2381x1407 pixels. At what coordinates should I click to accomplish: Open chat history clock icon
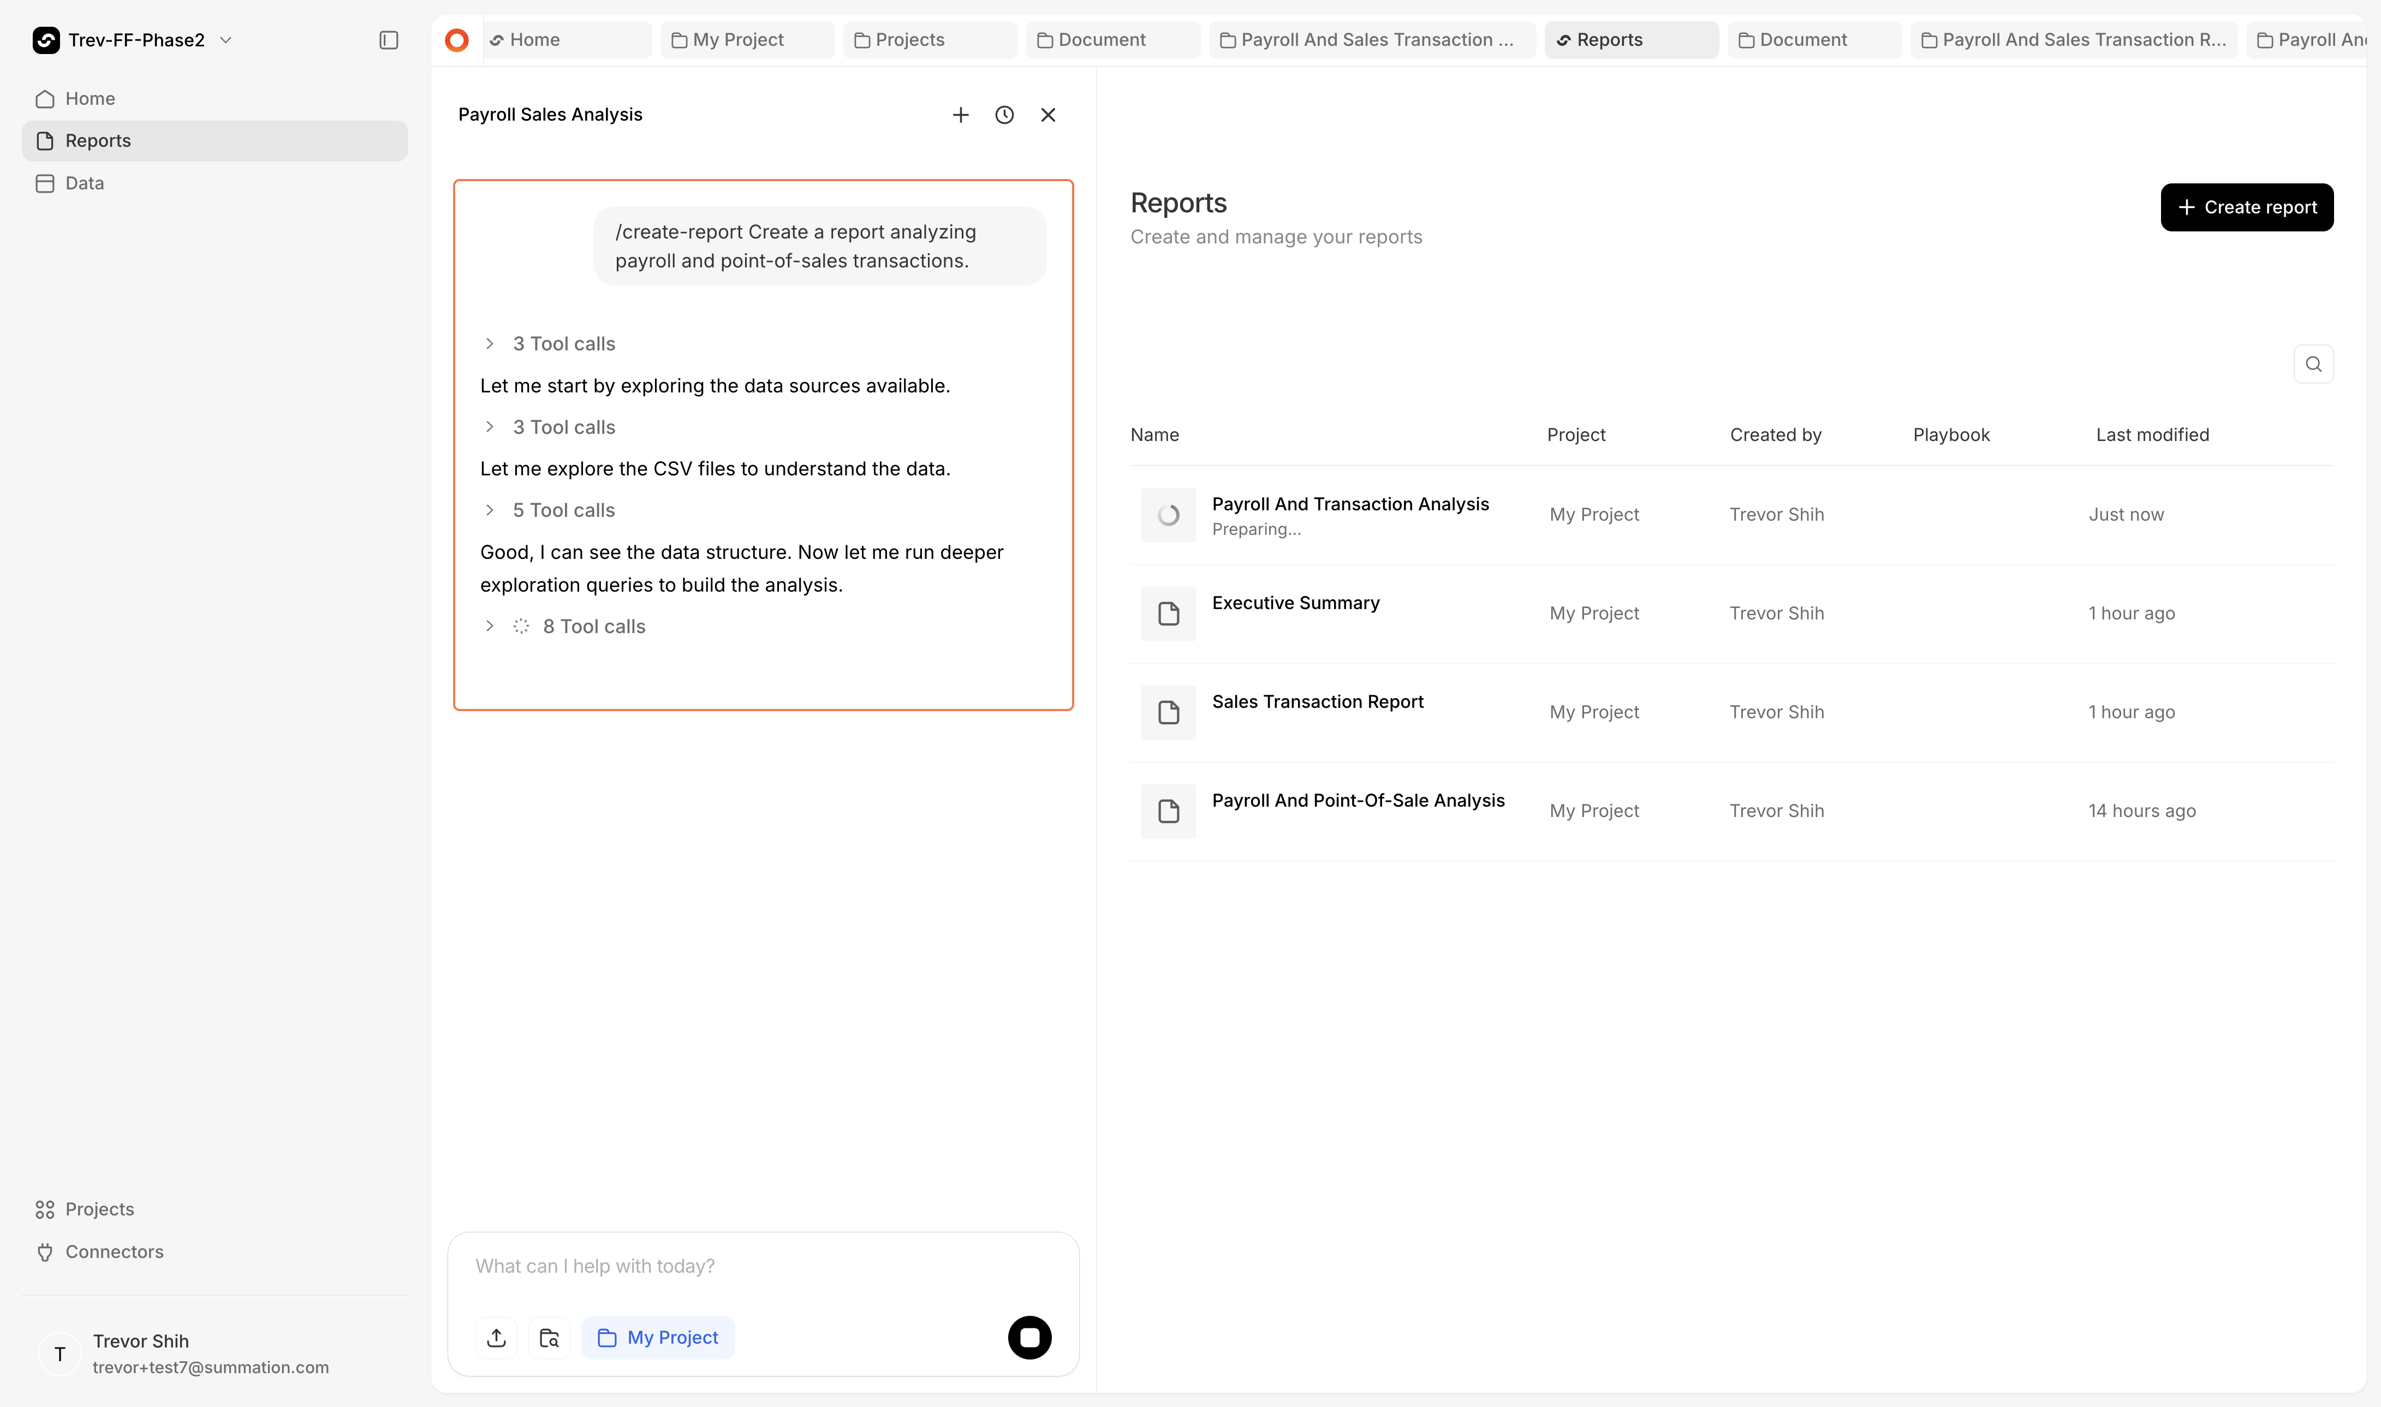1004,115
